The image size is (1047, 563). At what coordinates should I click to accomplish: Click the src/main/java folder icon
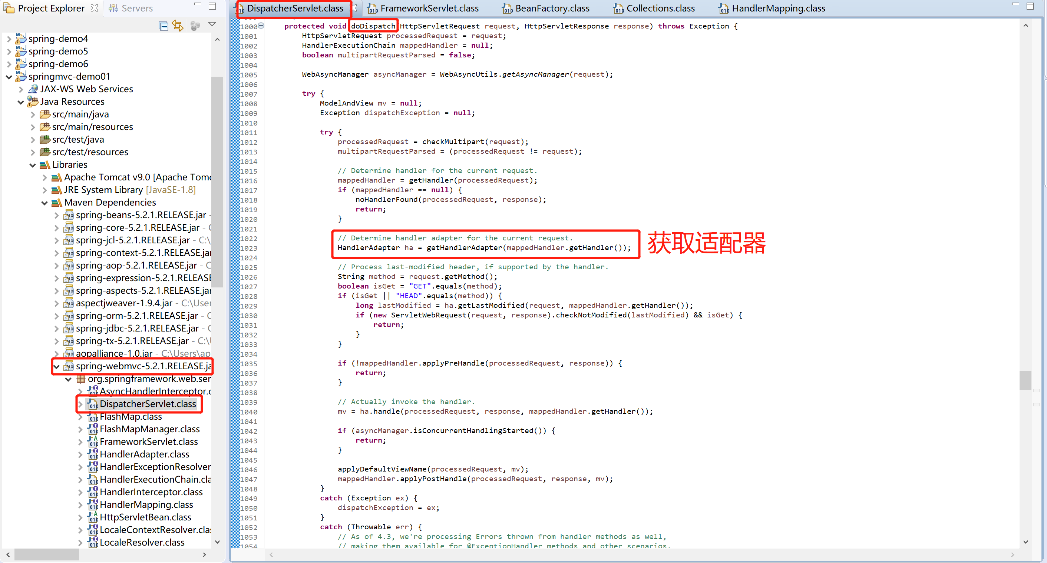click(x=45, y=114)
